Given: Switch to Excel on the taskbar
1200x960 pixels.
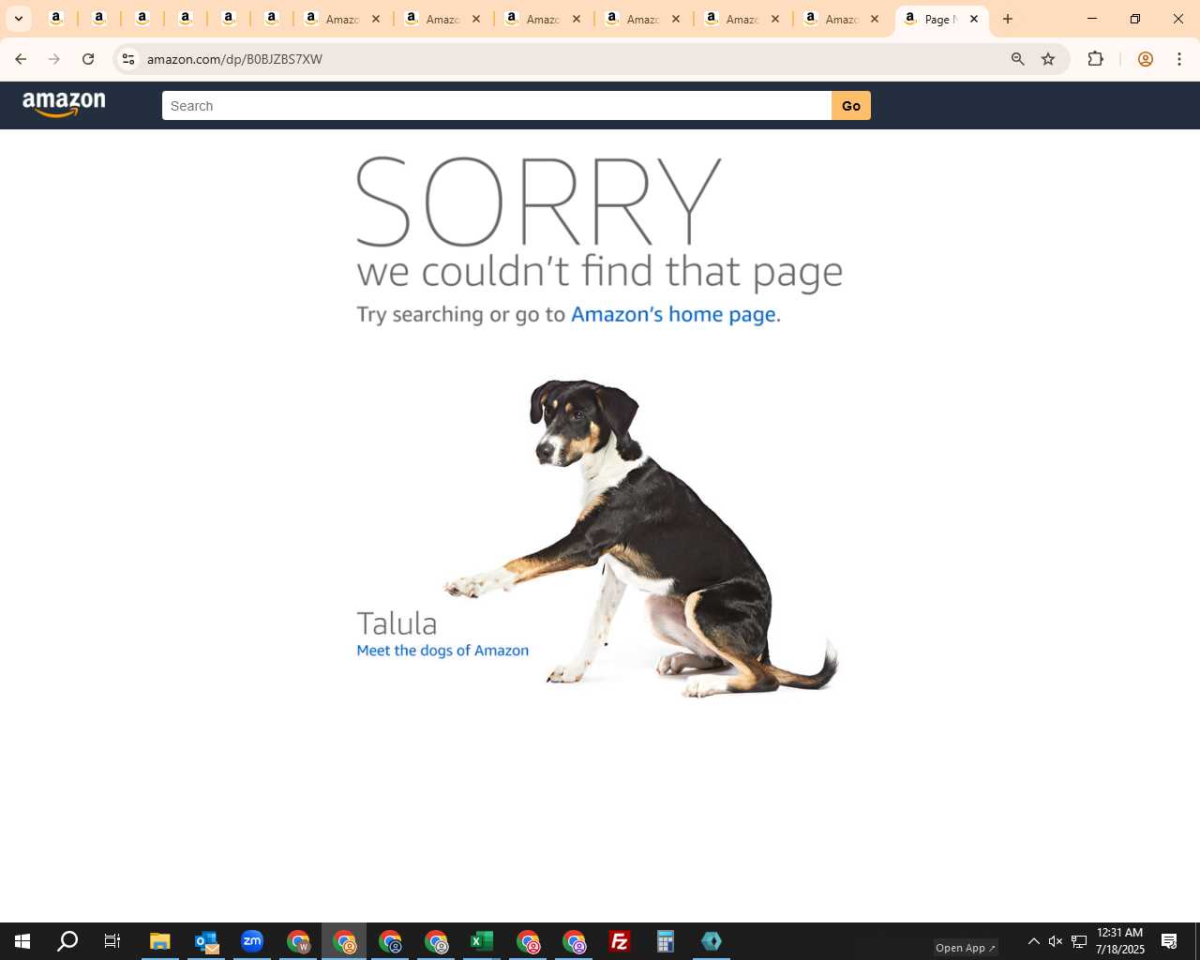Looking at the screenshot, I should (482, 941).
